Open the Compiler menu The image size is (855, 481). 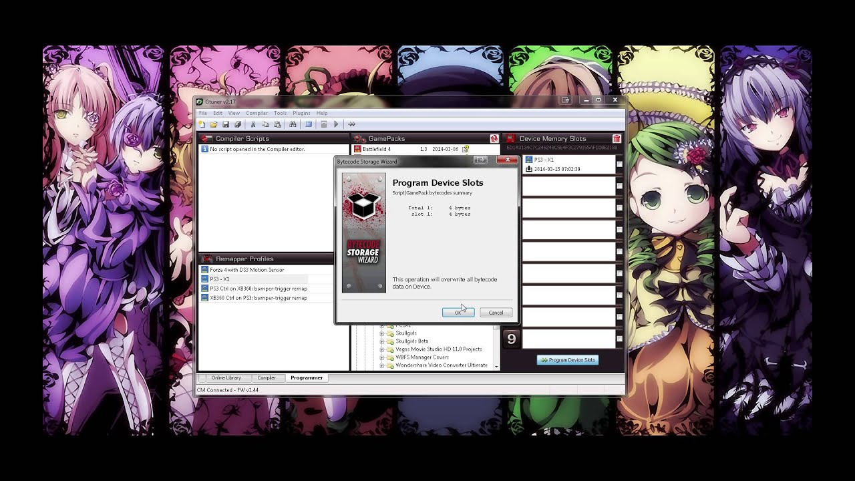pos(257,113)
